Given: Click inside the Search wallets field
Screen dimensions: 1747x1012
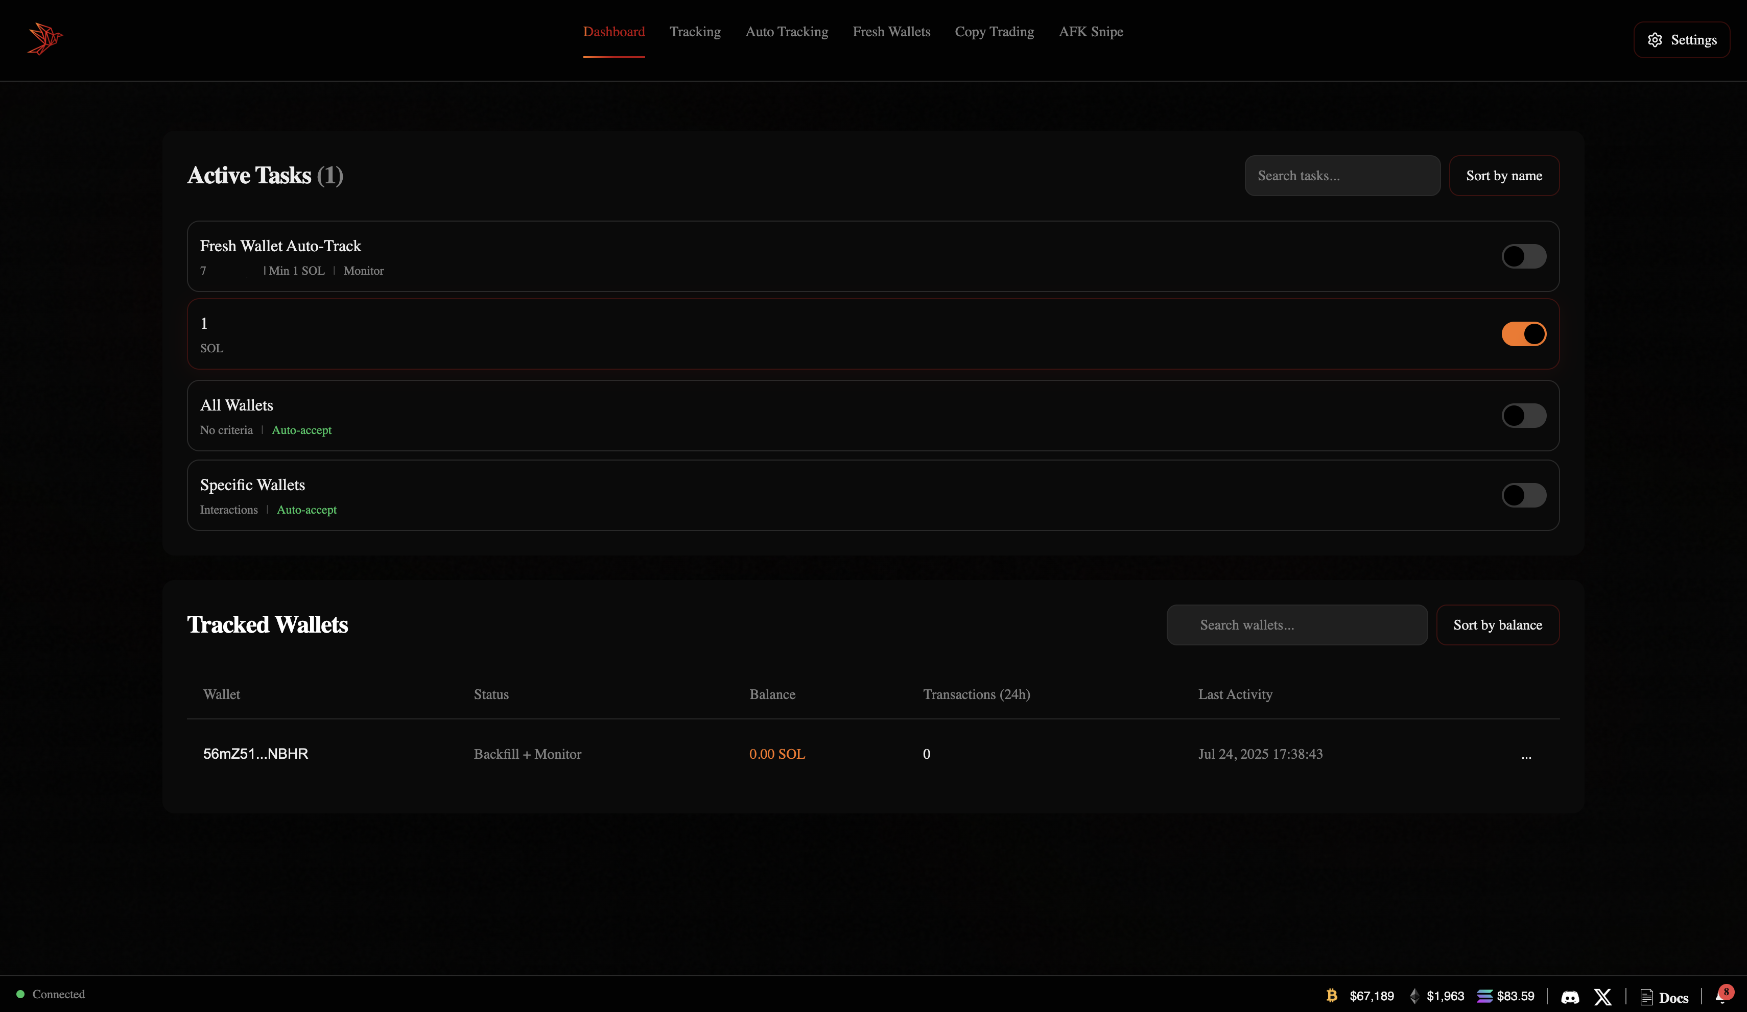Looking at the screenshot, I should [1296, 624].
